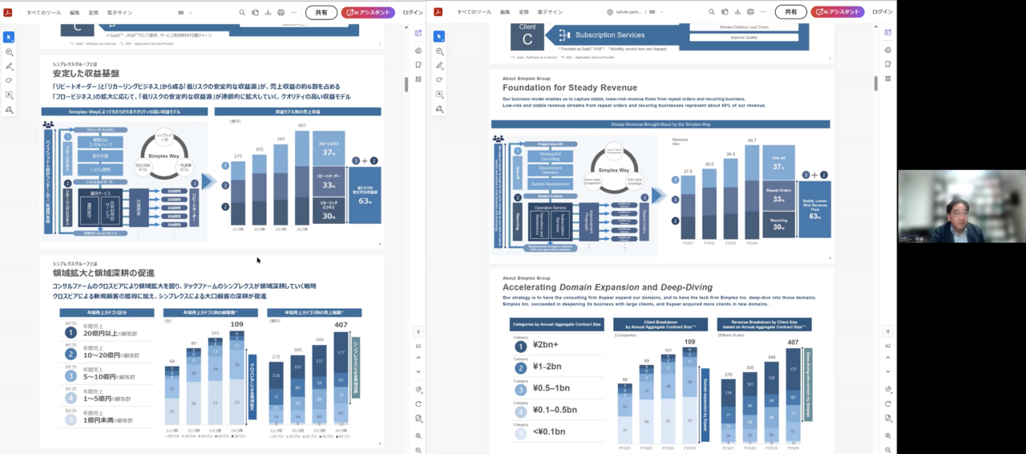
Task: Go to previous page in left window
Action: 418,359
